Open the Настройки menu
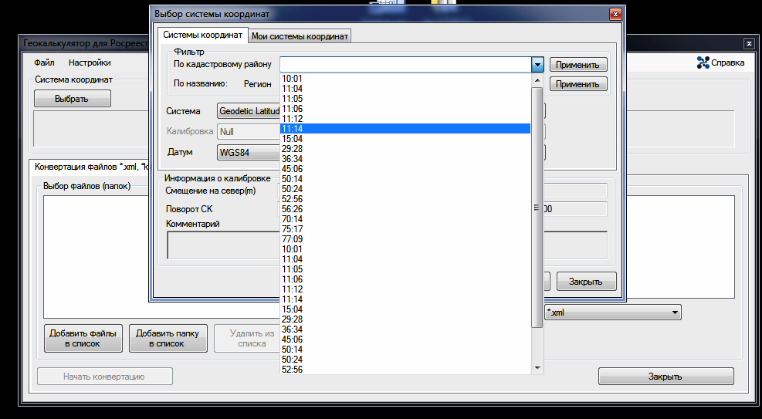762x419 pixels. [90, 63]
